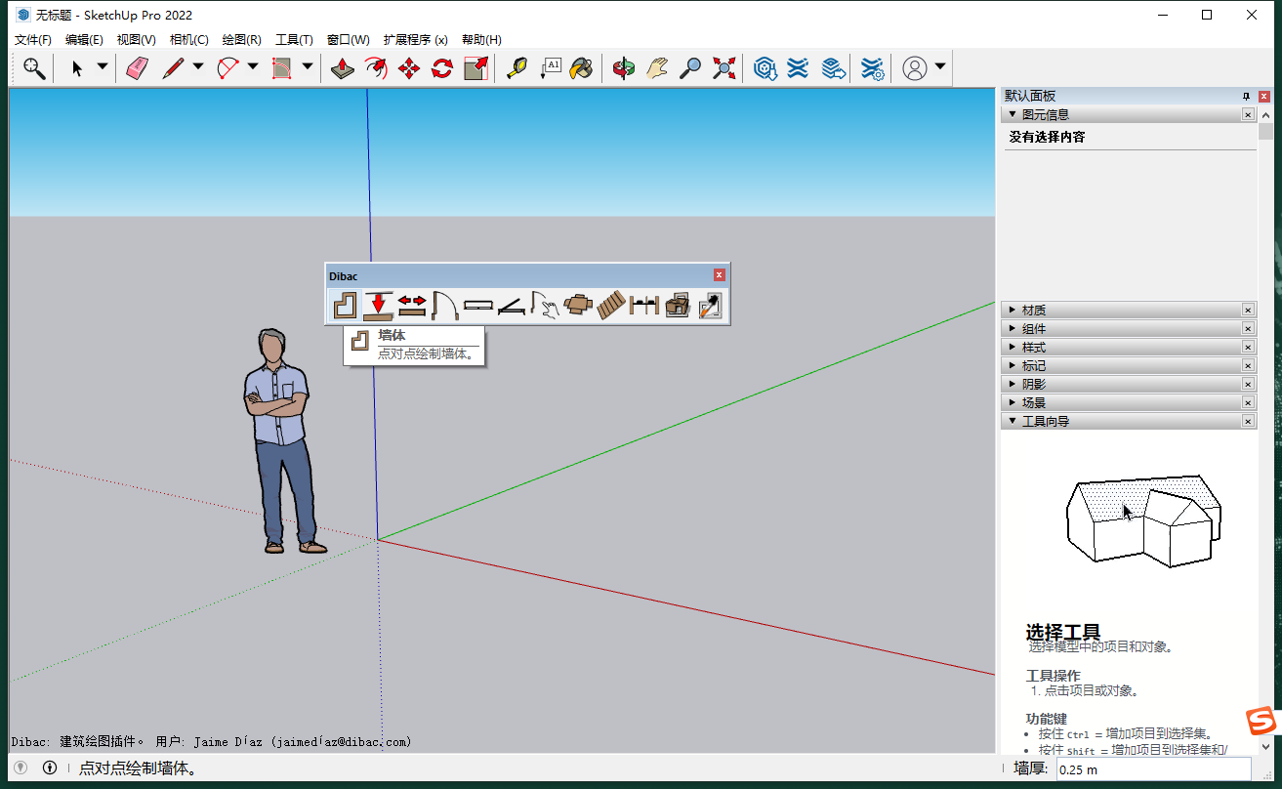
Task: Activate the Push/Pull tool
Action: [x=342, y=68]
